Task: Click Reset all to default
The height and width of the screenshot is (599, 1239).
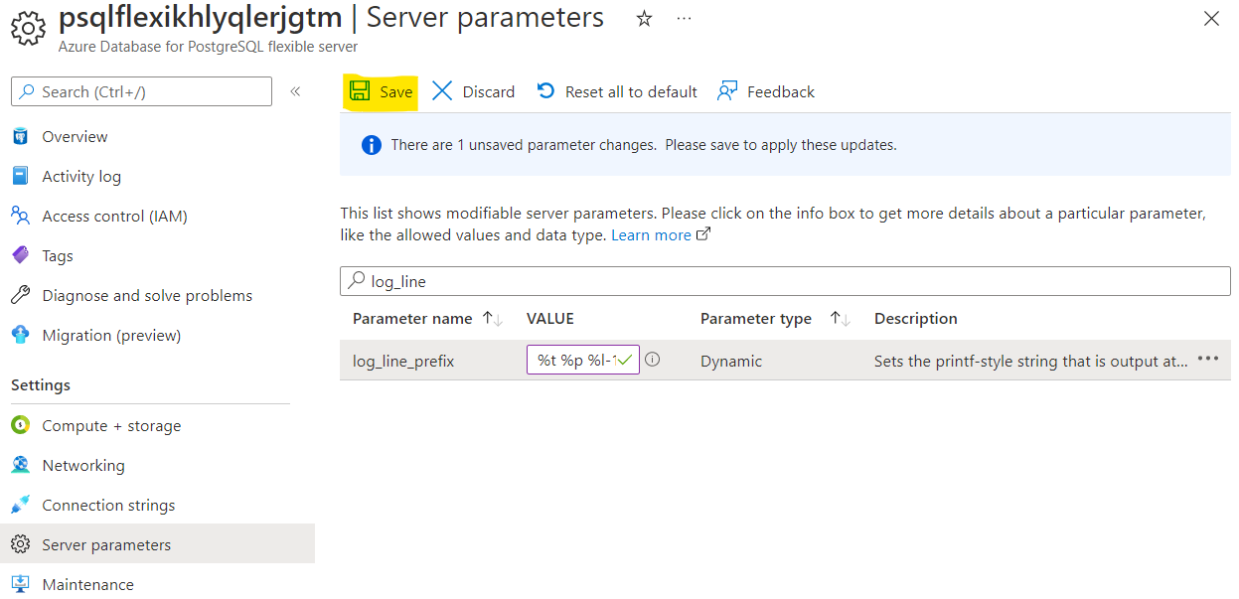Action: coord(616,90)
